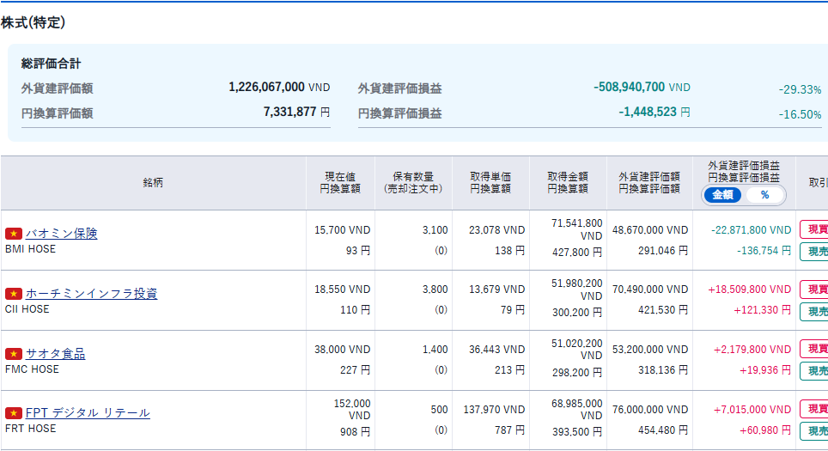
Task: Click the 銘柄 column header
Action: (154, 183)
